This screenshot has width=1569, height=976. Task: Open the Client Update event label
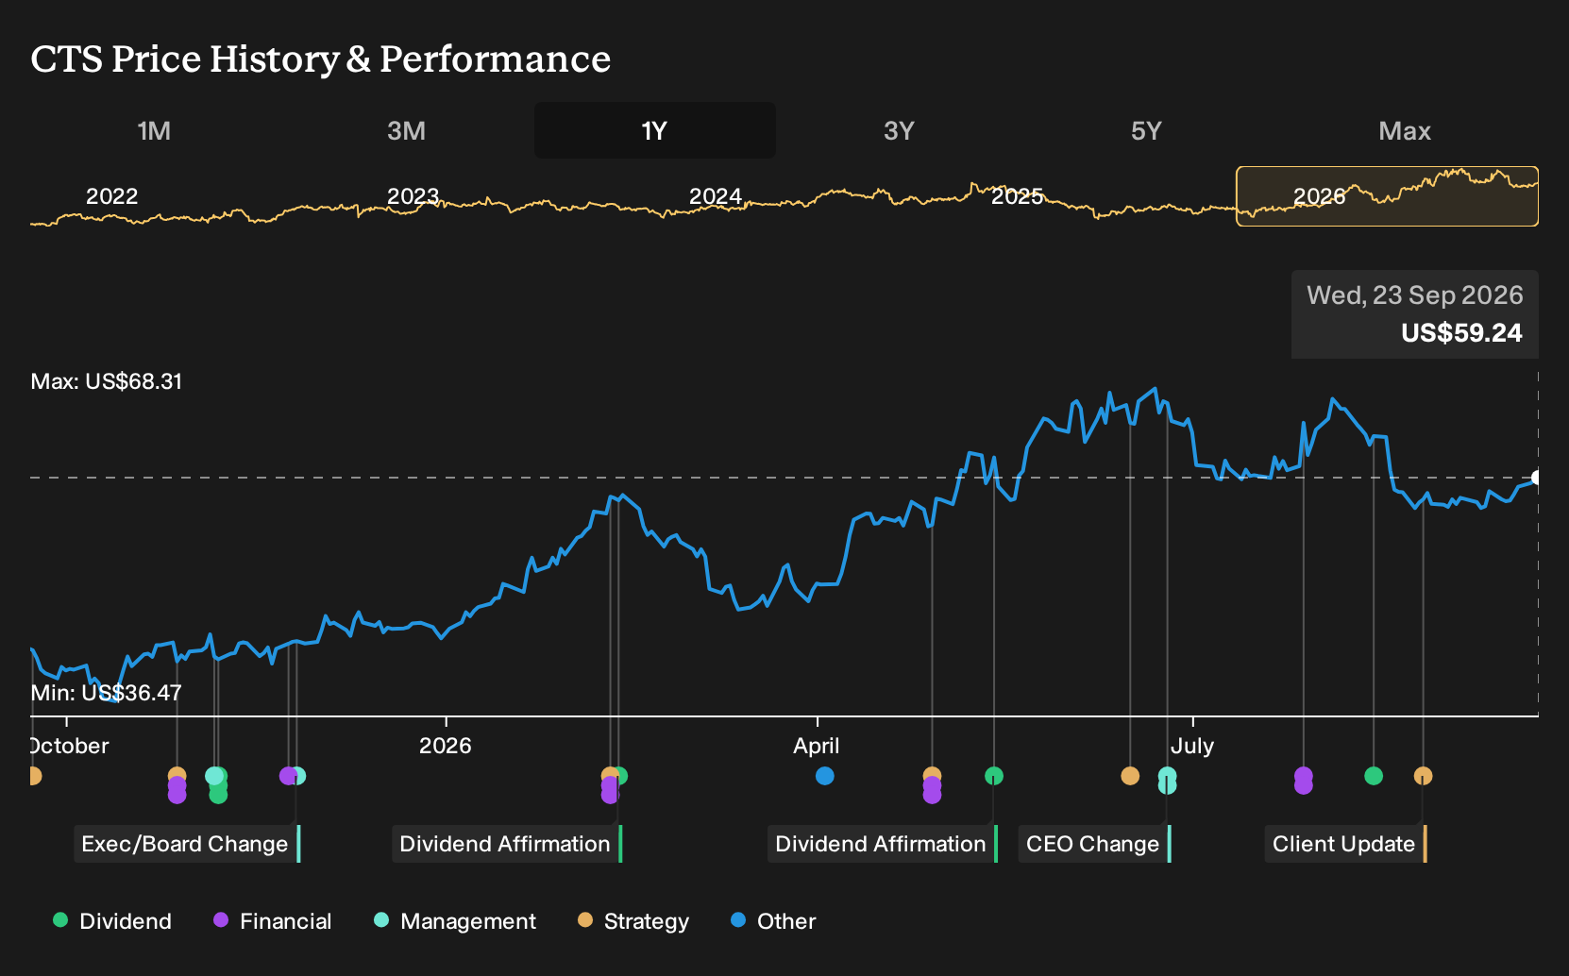click(x=1346, y=844)
